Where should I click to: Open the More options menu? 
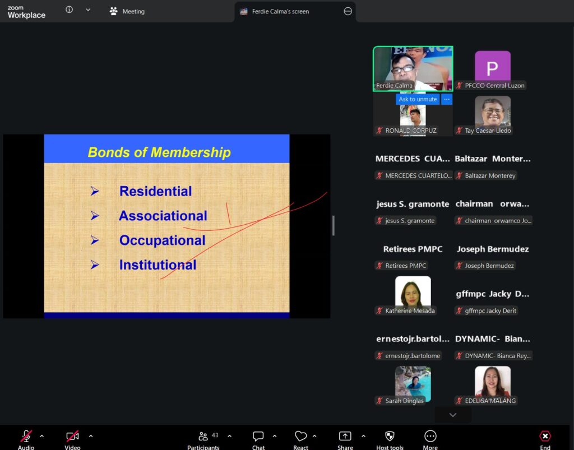pos(430,437)
